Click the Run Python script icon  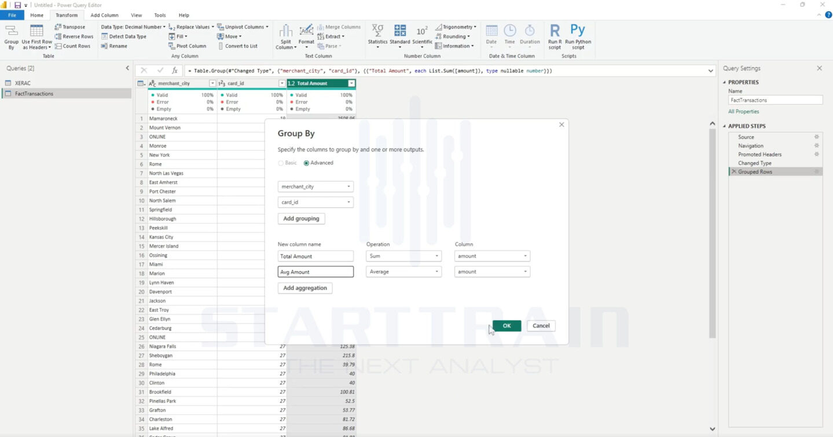578,37
